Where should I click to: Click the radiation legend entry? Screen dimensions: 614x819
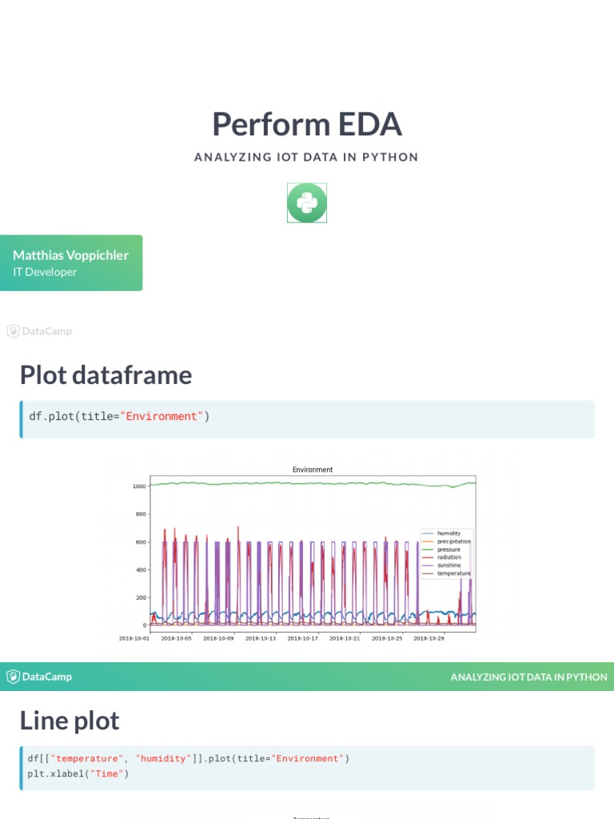(x=449, y=557)
